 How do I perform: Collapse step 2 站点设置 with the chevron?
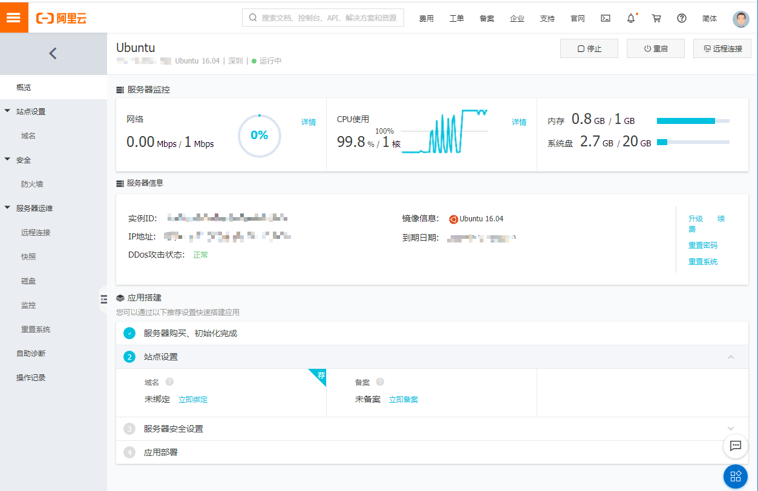point(731,357)
